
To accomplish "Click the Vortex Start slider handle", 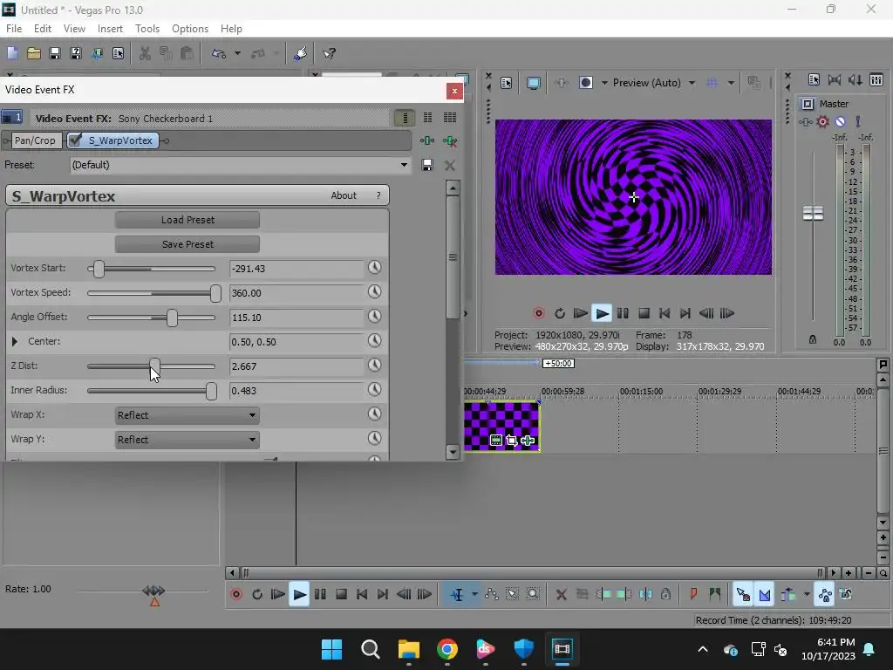I will (99, 269).
